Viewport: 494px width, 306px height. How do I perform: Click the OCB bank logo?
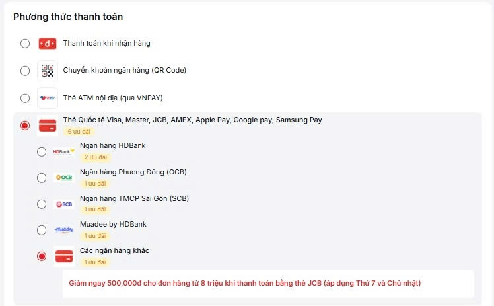[64, 178]
